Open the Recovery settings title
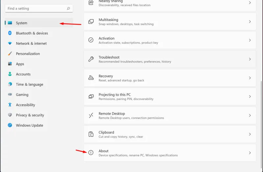This screenshot has width=263, height=172. coord(106,76)
